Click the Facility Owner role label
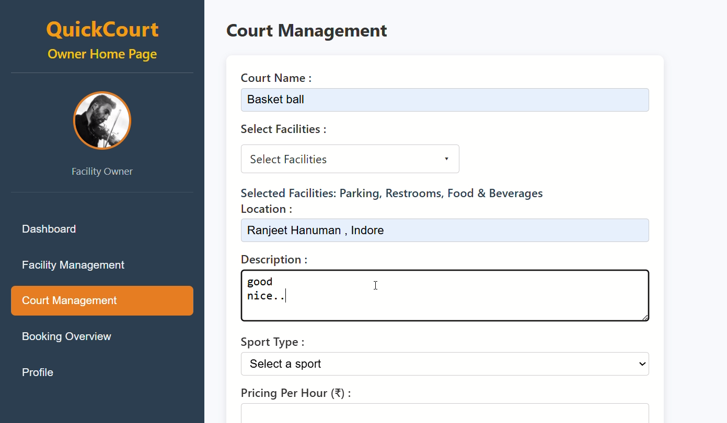The image size is (727, 423). (102, 172)
